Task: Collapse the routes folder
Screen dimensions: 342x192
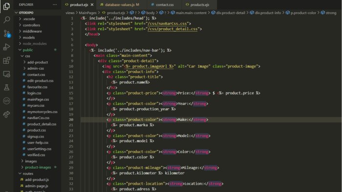Action: 28,173
